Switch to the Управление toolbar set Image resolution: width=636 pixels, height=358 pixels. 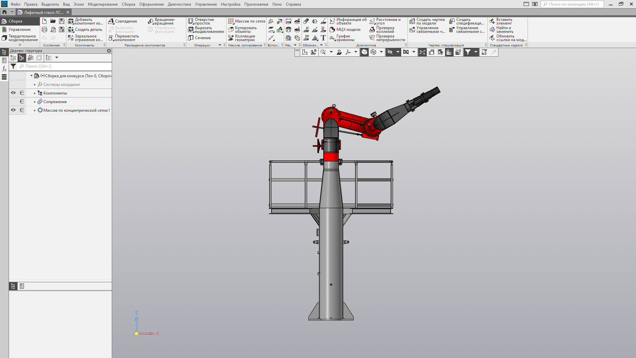19,30
